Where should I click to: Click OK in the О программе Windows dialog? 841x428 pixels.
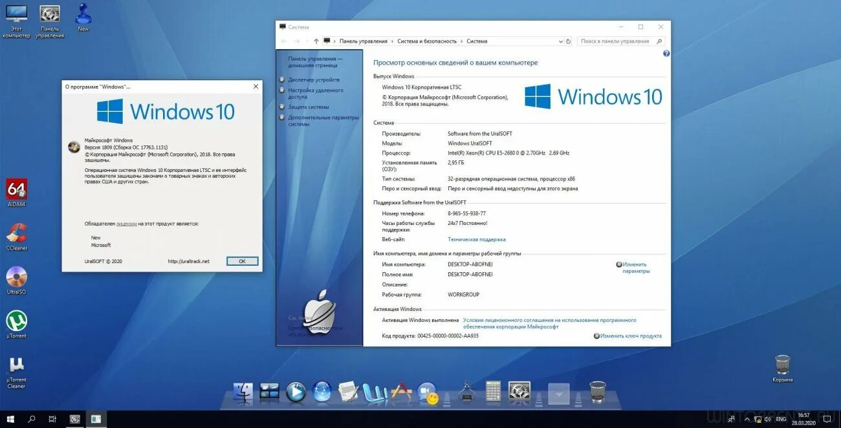(242, 261)
